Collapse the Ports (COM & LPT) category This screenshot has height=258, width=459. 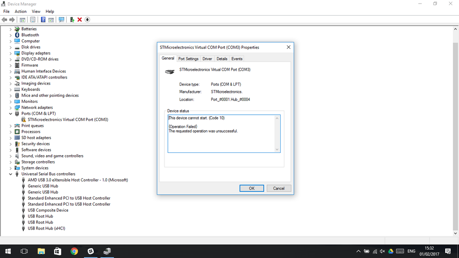11,113
